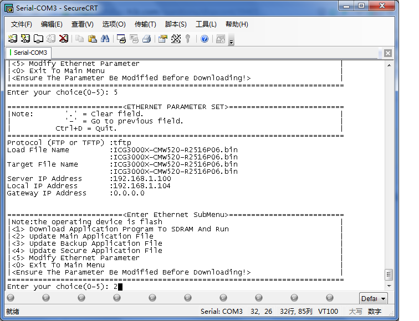Click '<2> Update Main Application File' line
Image resolution: width=419 pixels, height=321 pixels.
pos(83,236)
